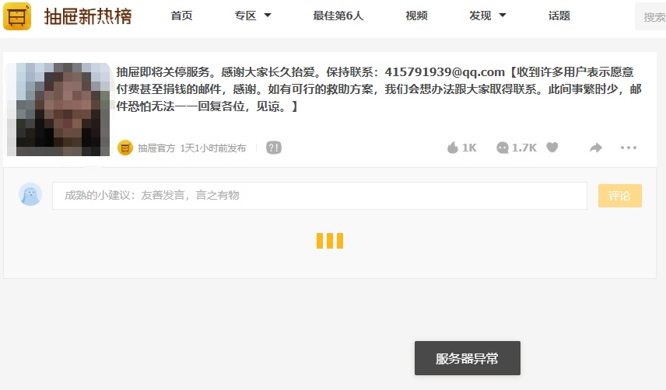Open the 发现 menu
The image size is (666, 390).
tap(480, 16)
